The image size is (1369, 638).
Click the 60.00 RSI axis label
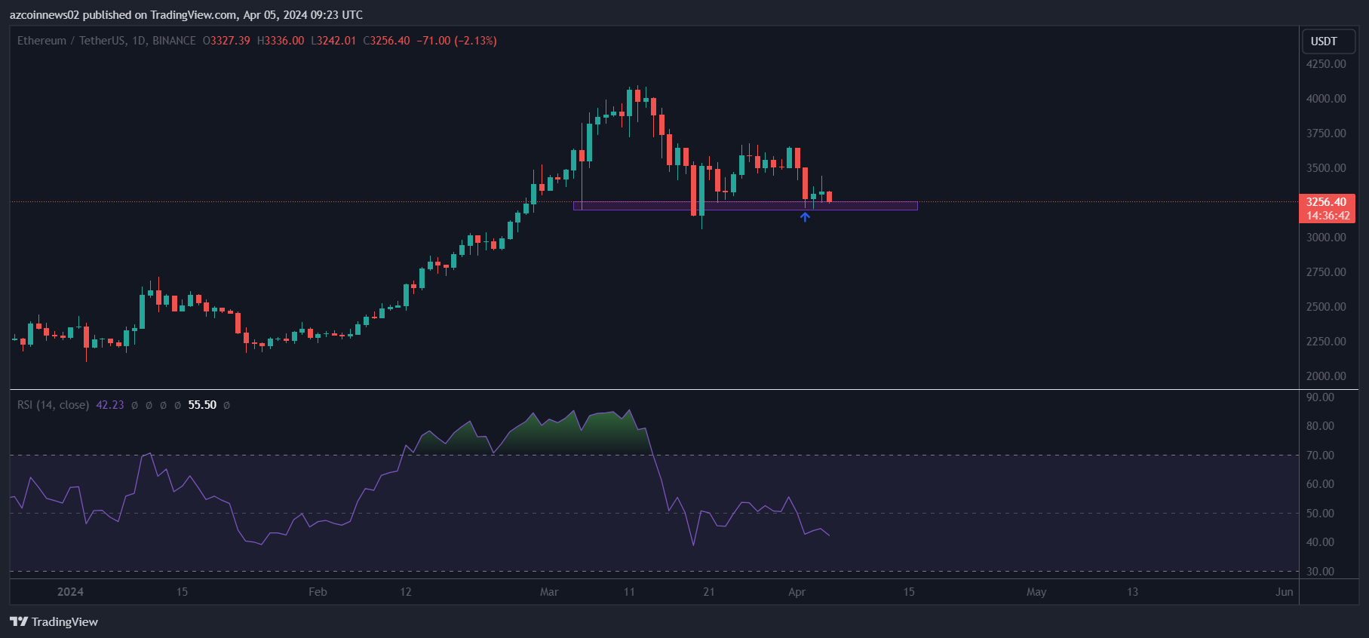point(1320,484)
